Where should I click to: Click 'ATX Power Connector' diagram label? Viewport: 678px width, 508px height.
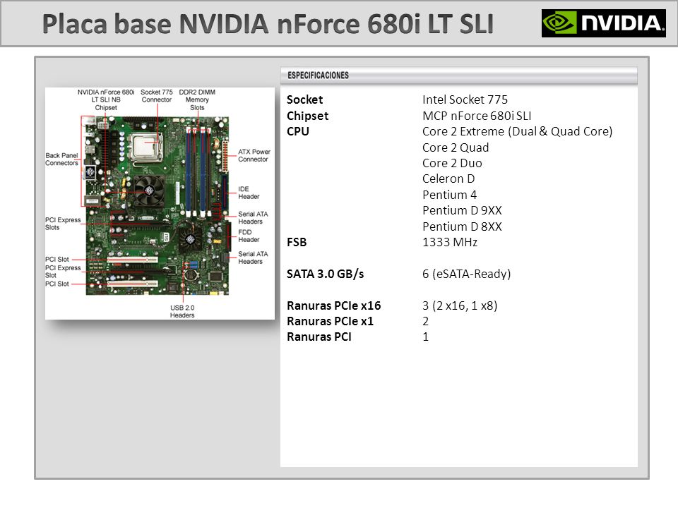(254, 155)
